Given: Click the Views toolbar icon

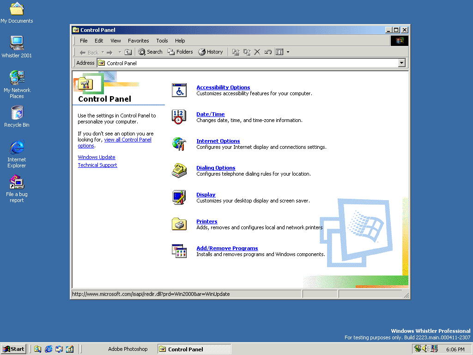Looking at the screenshot, I should point(279,52).
